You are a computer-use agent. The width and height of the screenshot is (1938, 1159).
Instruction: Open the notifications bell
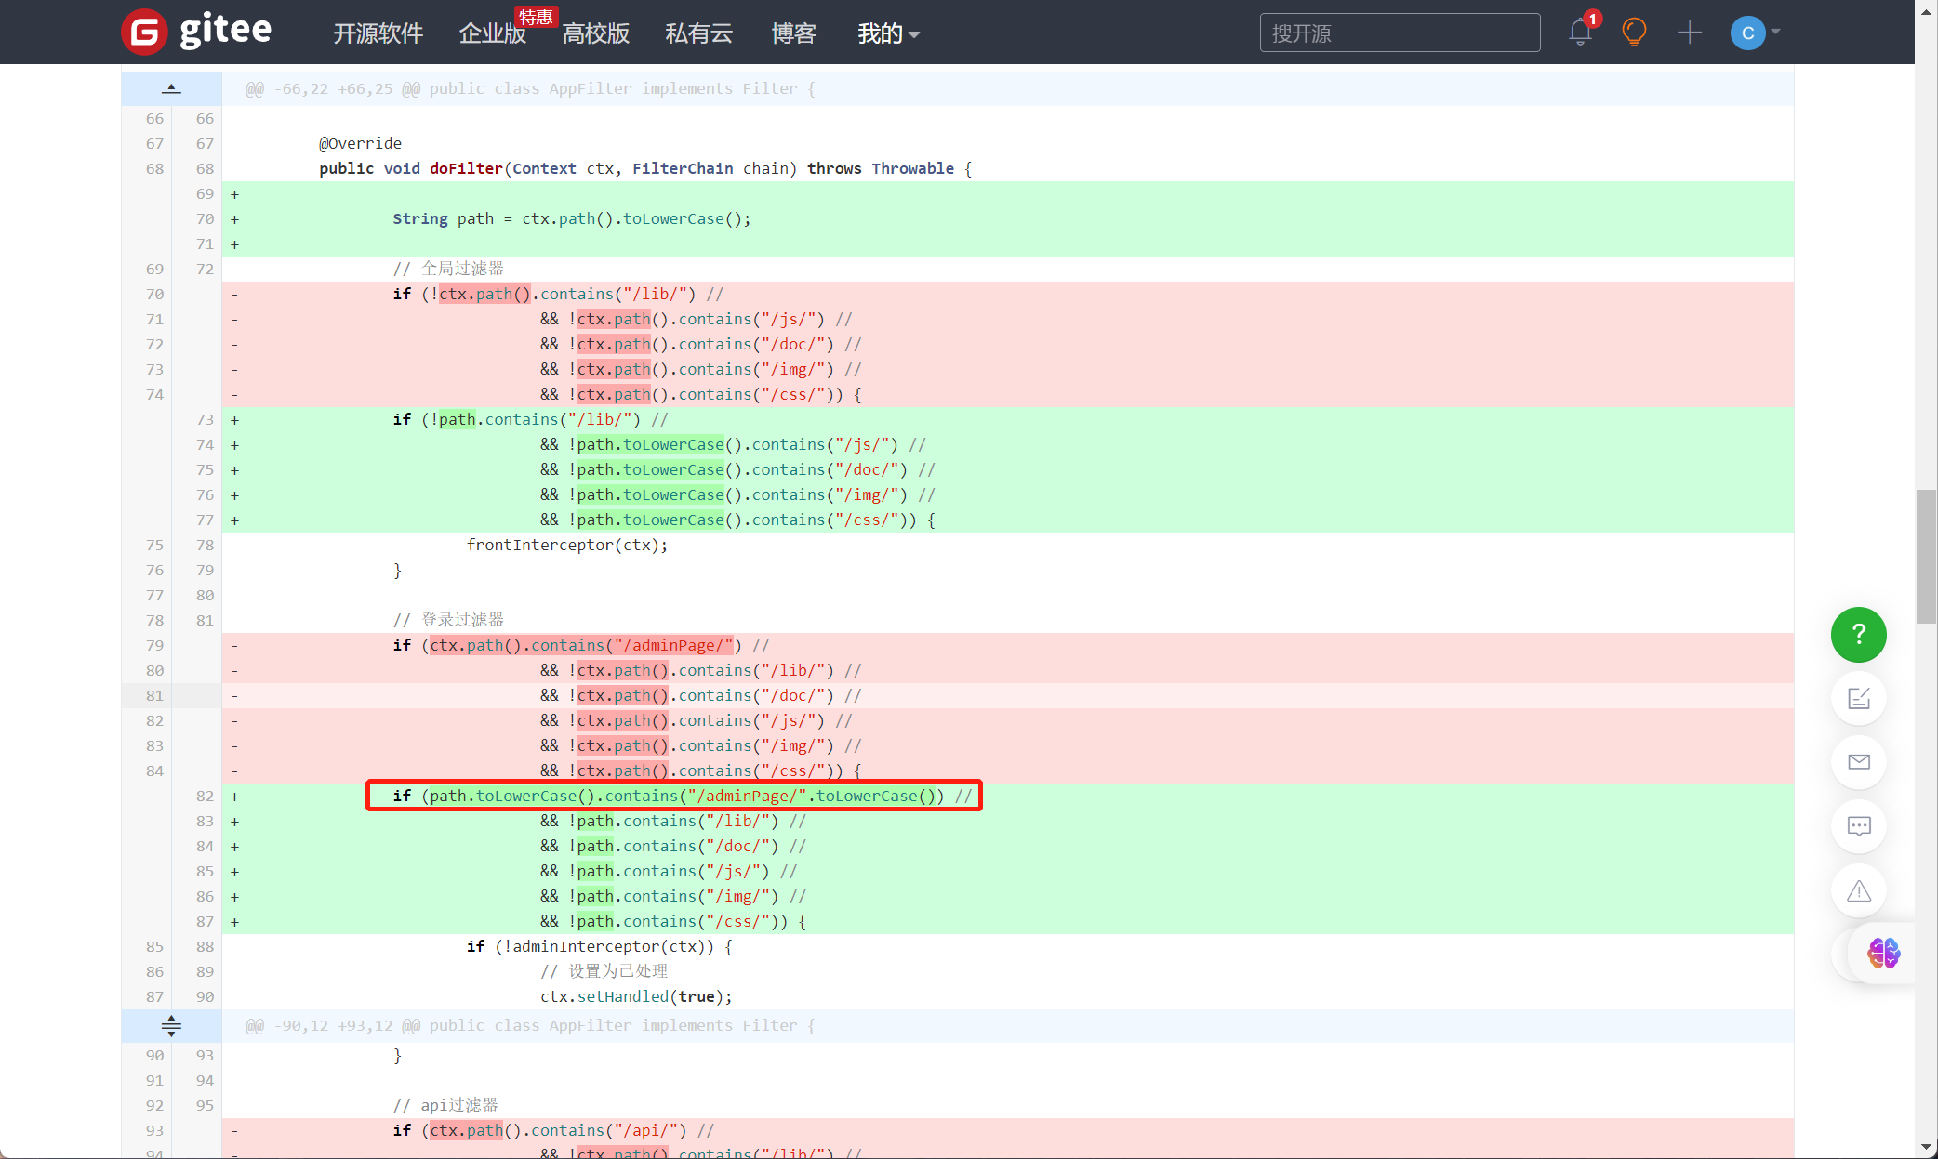[x=1580, y=33]
